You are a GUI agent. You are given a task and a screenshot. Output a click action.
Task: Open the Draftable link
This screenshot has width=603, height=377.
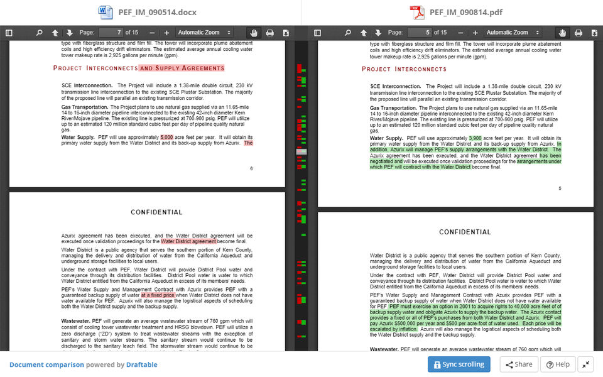point(141,364)
